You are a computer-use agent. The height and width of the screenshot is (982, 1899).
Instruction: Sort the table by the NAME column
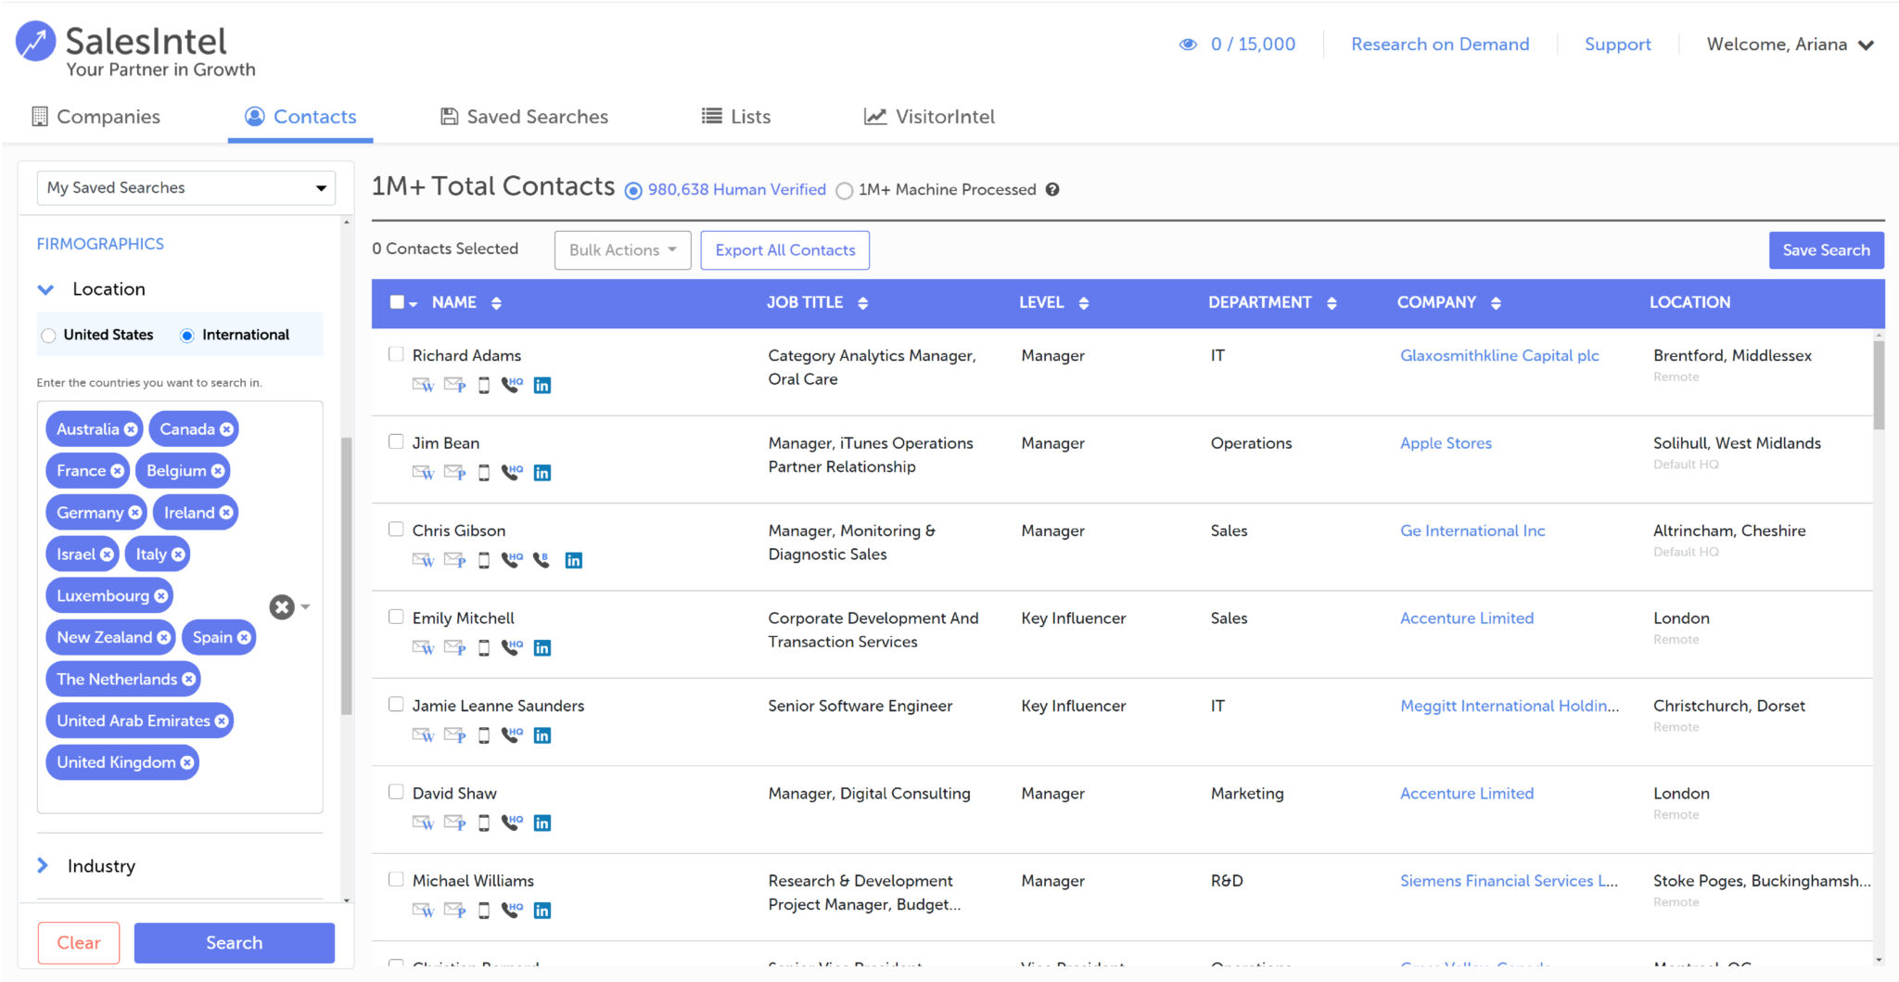click(x=496, y=302)
